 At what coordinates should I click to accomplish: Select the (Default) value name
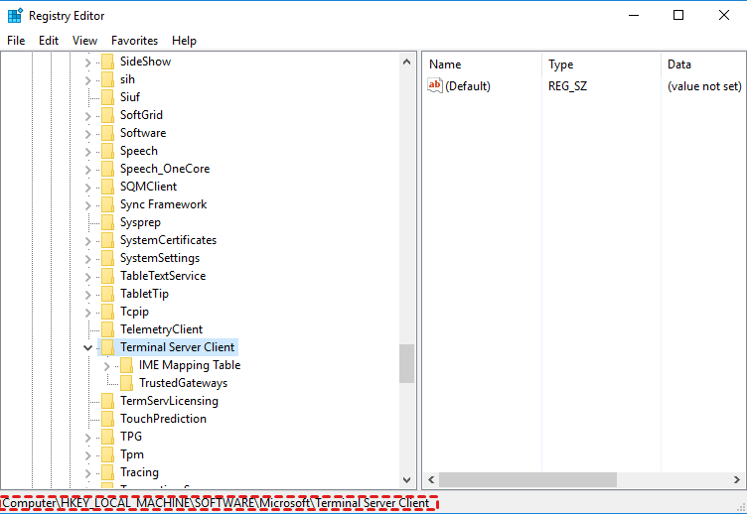468,86
